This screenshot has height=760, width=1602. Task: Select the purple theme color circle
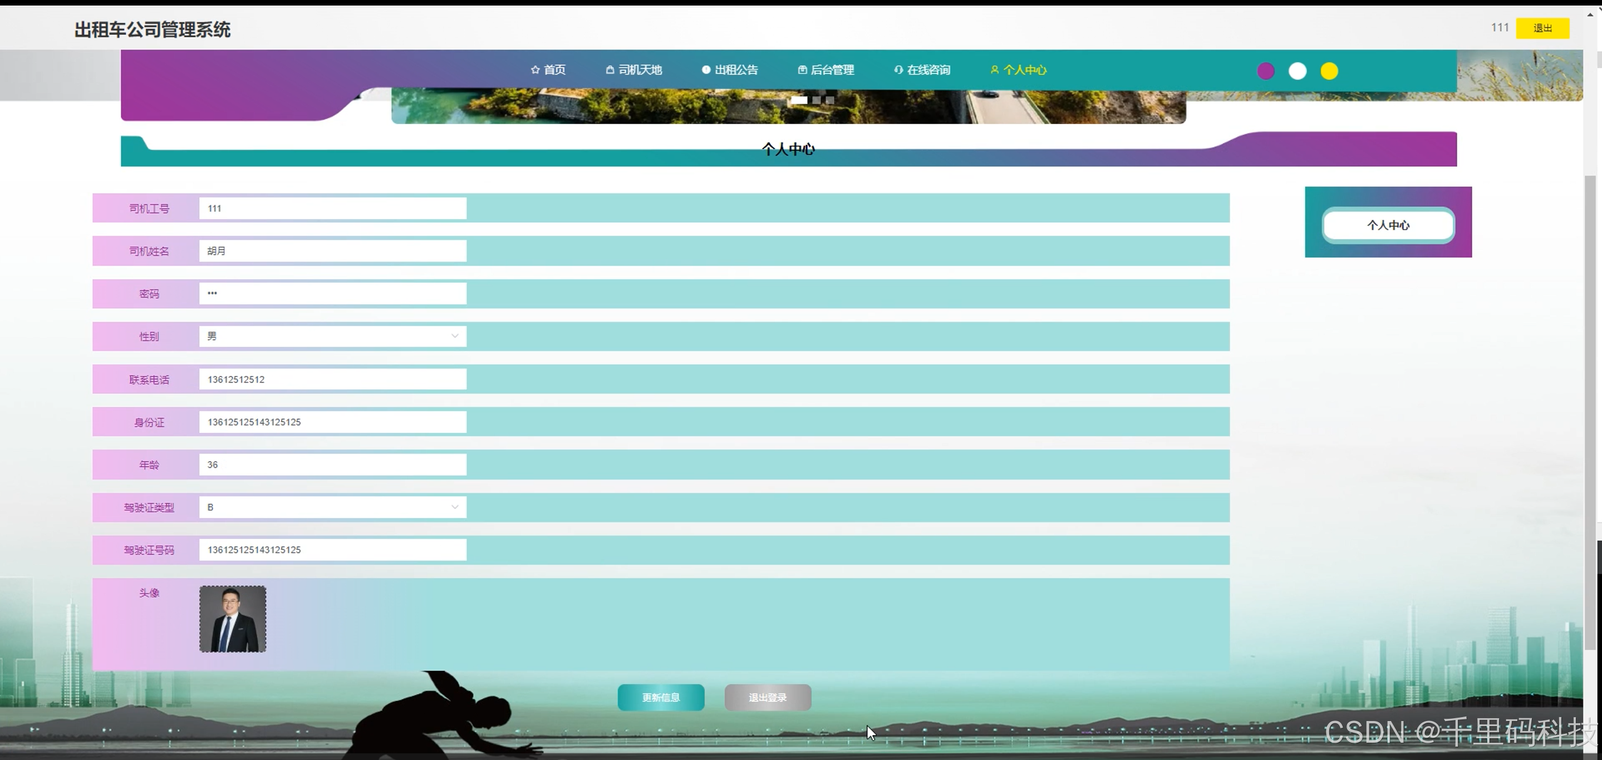pos(1266,71)
